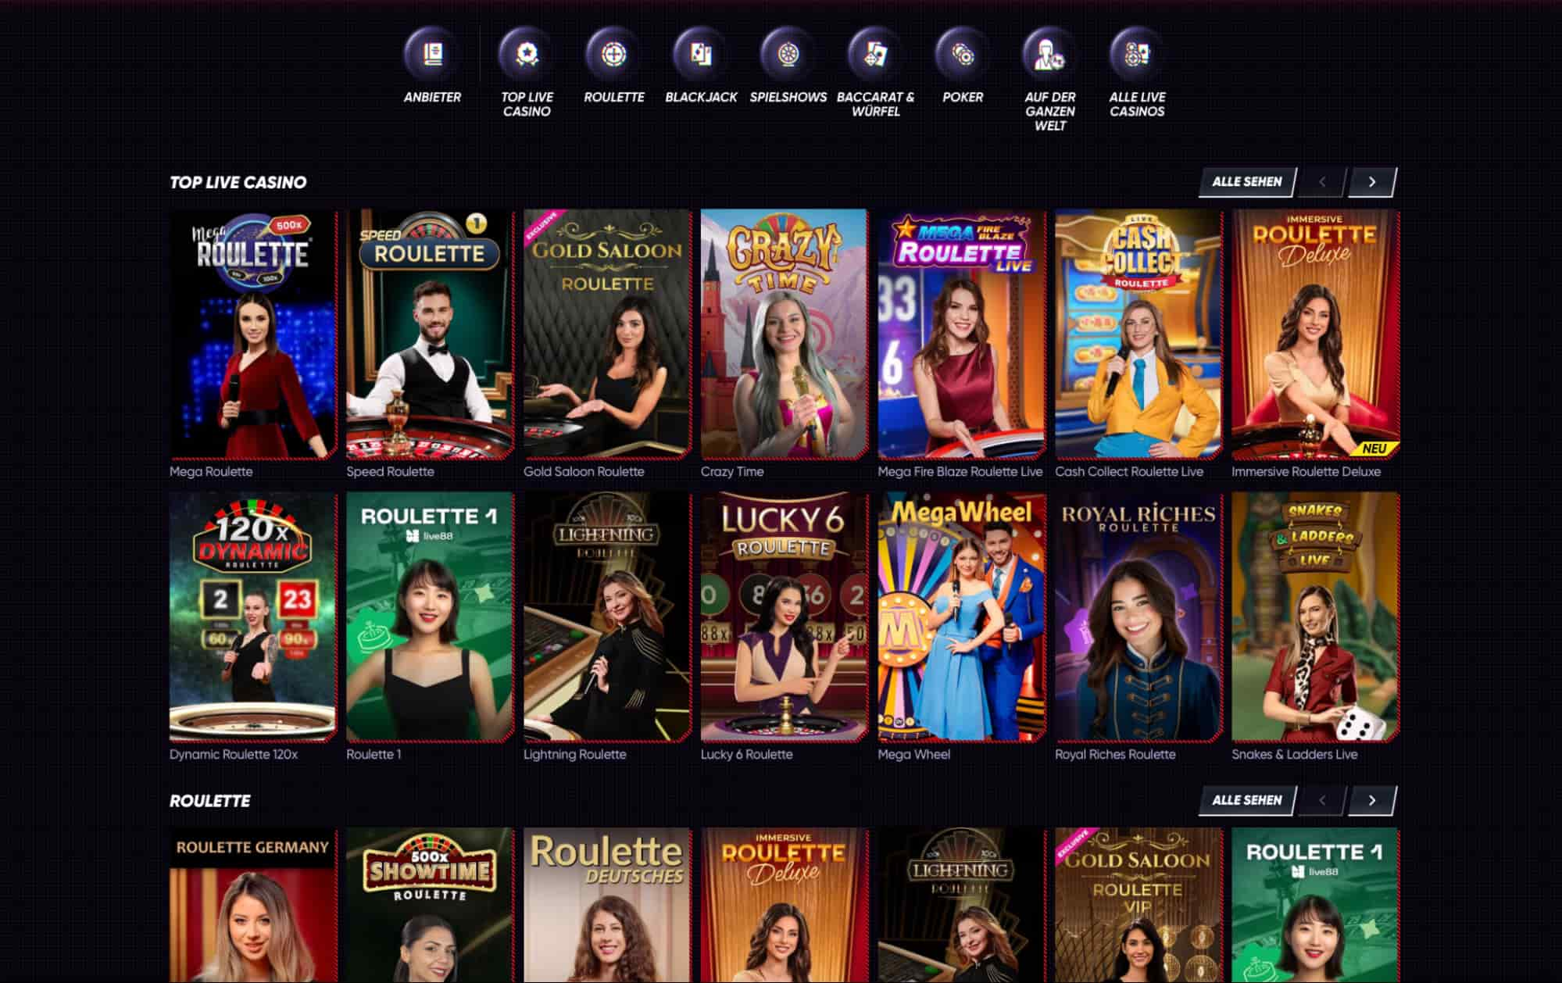Click the Royal Riches Roulette caption
This screenshot has height=983, width=1562.
pyautogui.click(x=1115, y=754)
